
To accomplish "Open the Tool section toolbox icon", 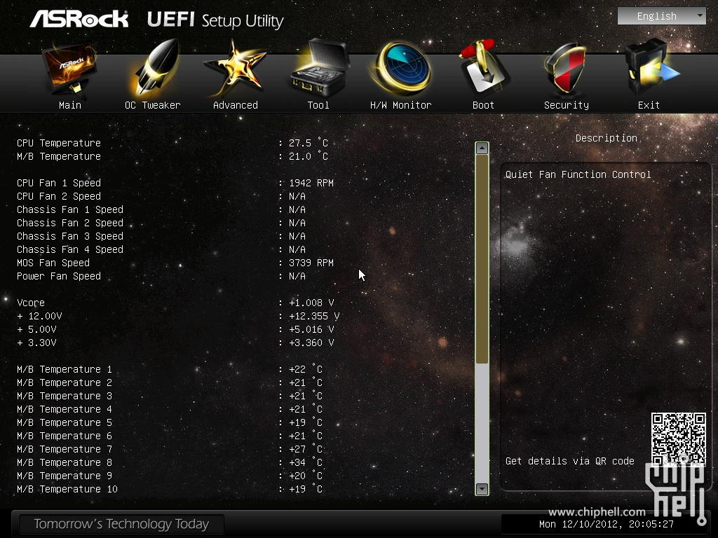I will 319,67.
